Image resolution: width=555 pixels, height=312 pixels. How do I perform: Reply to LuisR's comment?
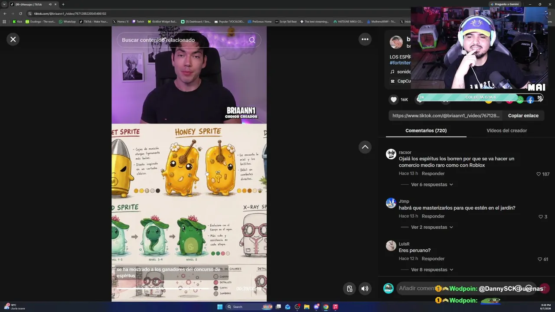click(433, 259)
